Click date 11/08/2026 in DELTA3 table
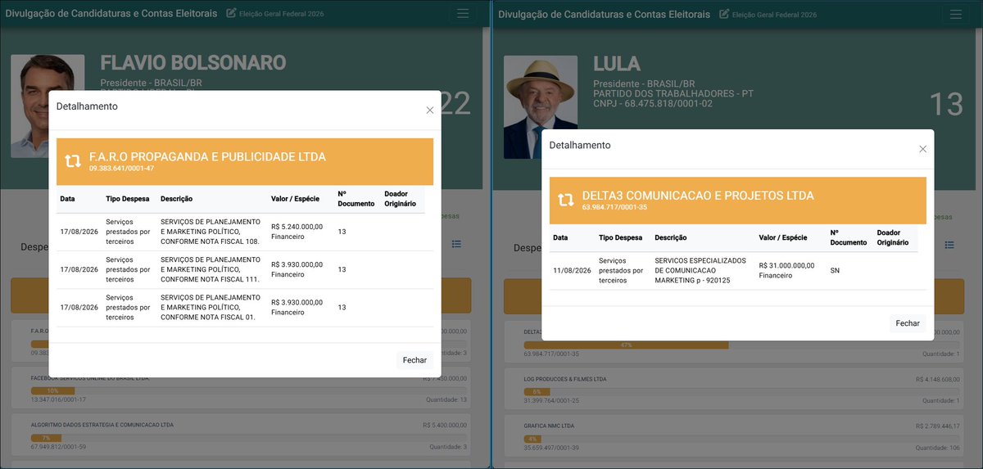This screenshot has height=469, width=983. (572, 270)
